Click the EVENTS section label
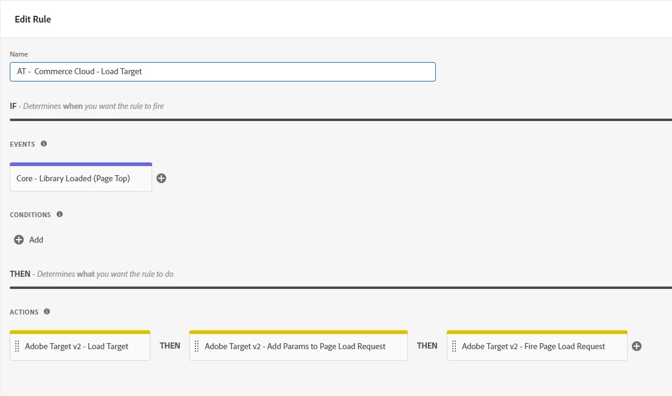This screenshot has height=396, width=672. pos(23,144)
